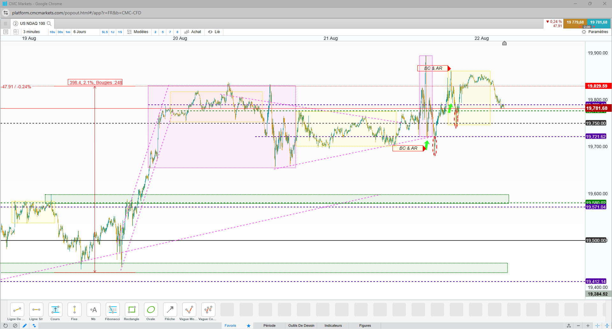This screenshot has width=612, height=329.
Task: Click the Paramètres gear icon
Action: pos(584,32)
